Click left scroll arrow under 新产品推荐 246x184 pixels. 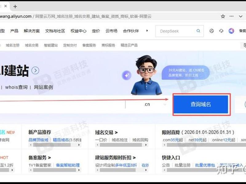pyautogui.click(x=31, y=145)
